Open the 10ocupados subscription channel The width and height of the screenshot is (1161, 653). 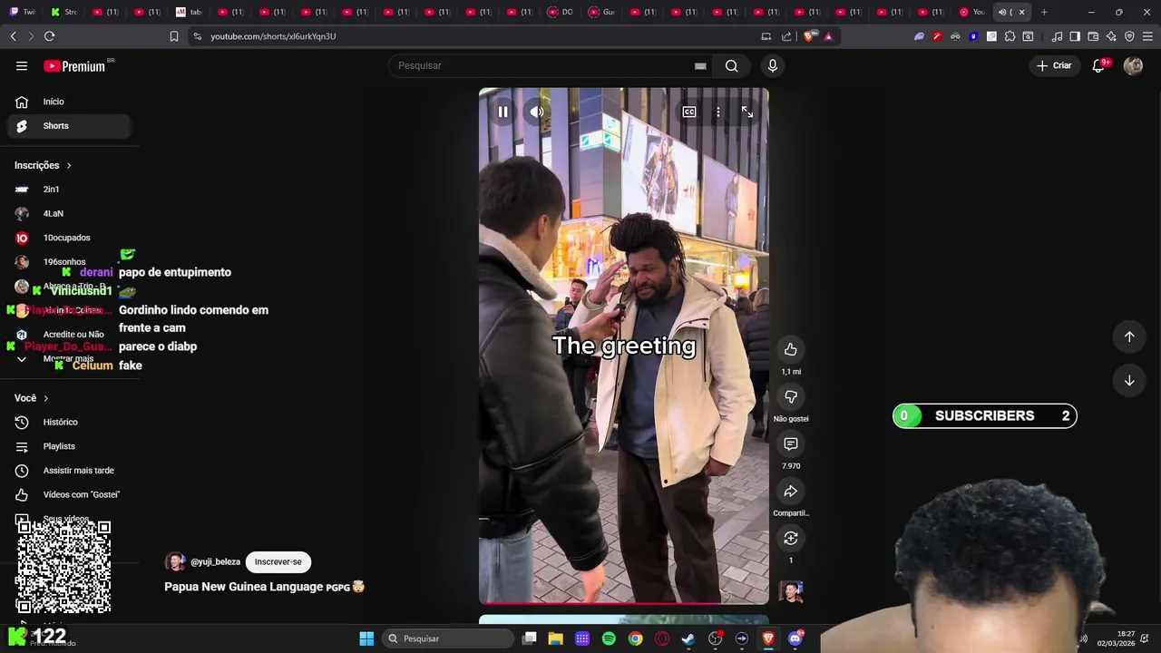click(x=68, y=238)
